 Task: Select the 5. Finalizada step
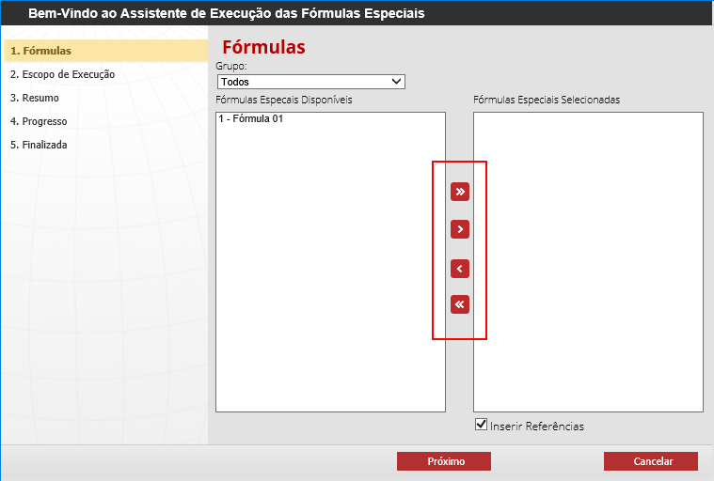[39, 145]
